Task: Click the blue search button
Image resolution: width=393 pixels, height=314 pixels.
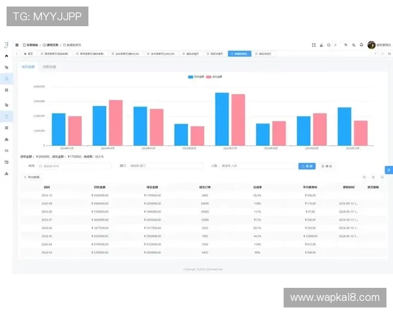Action: [307, 166]
